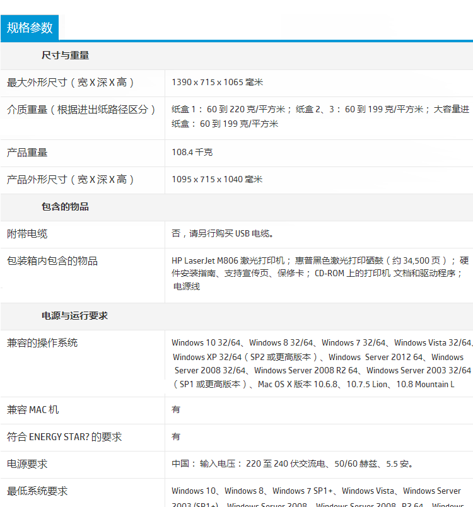Click the 包装箱内包含的物品 label
This screenshot has width=473, height=507.
pos(52,261)
